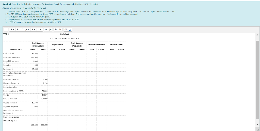This screenshot has width=260, height=131.
Task: Click the insert image icon
Action: coord(66,30)
